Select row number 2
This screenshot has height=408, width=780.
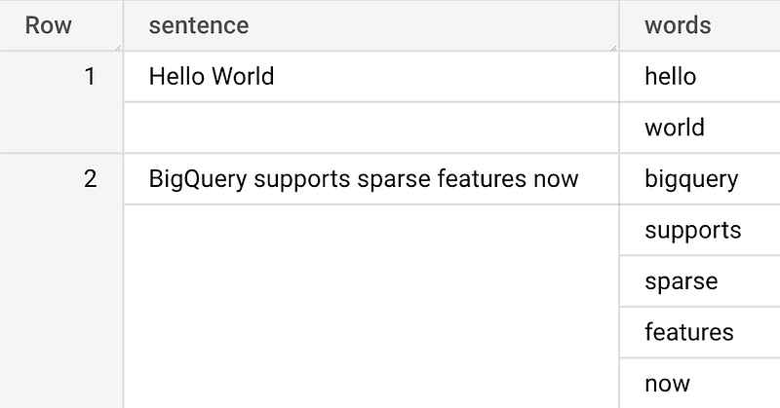tap(90, 179)
